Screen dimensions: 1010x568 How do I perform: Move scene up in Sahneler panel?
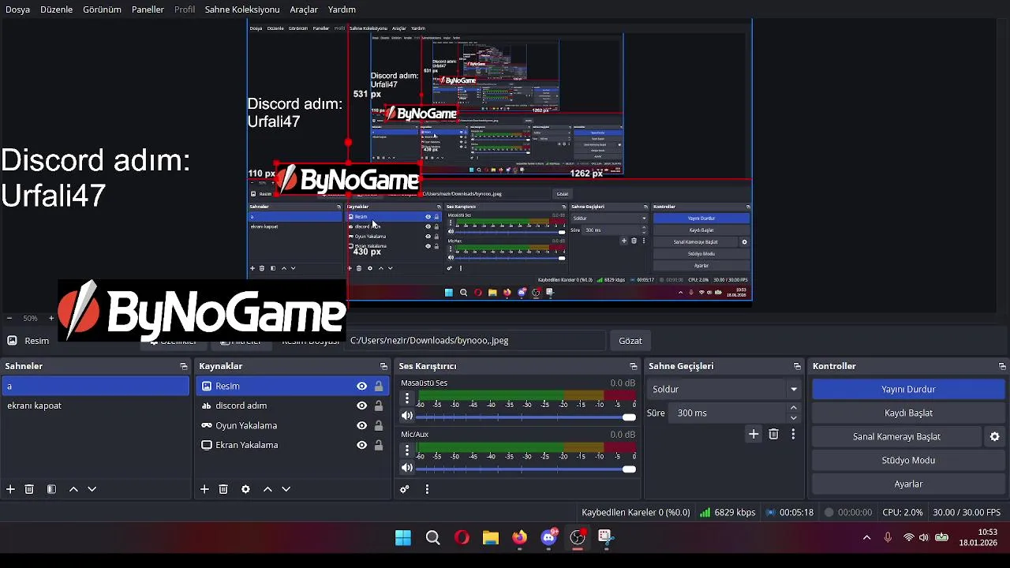click(x=73, y=489)
